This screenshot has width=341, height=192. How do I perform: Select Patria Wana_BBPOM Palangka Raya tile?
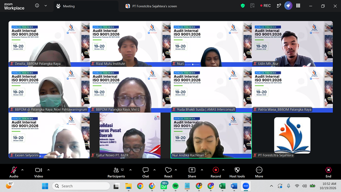point(292,90)
